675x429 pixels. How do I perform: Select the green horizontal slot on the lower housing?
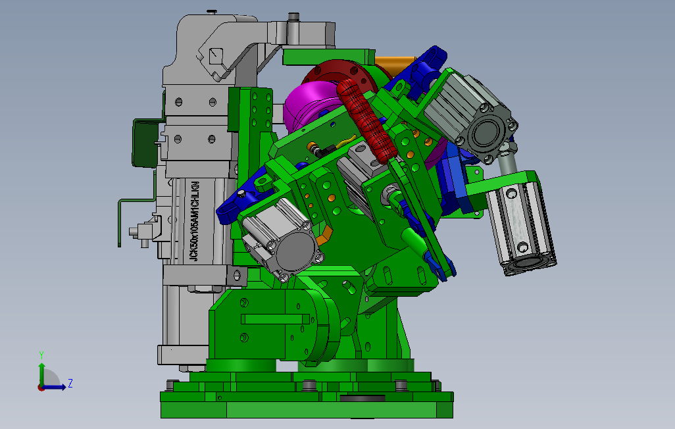point(275,319)
